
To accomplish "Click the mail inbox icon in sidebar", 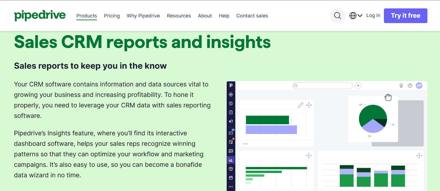I will pos(231,133).
